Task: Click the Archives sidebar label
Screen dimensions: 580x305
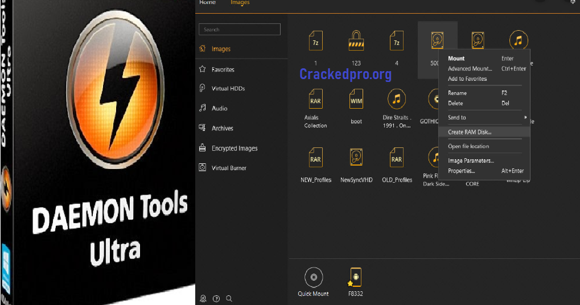Action: click(x=223, y=128)
